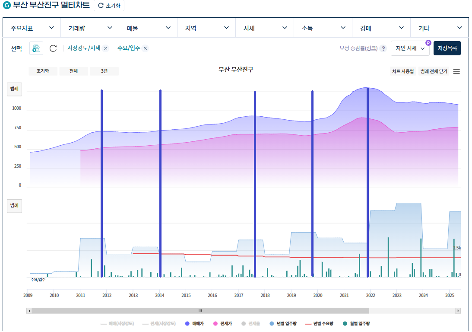The height and width of the screenshot is (332, 472).
Task: Click the 범례 icon on the upper chart
Action: (14, 89)
